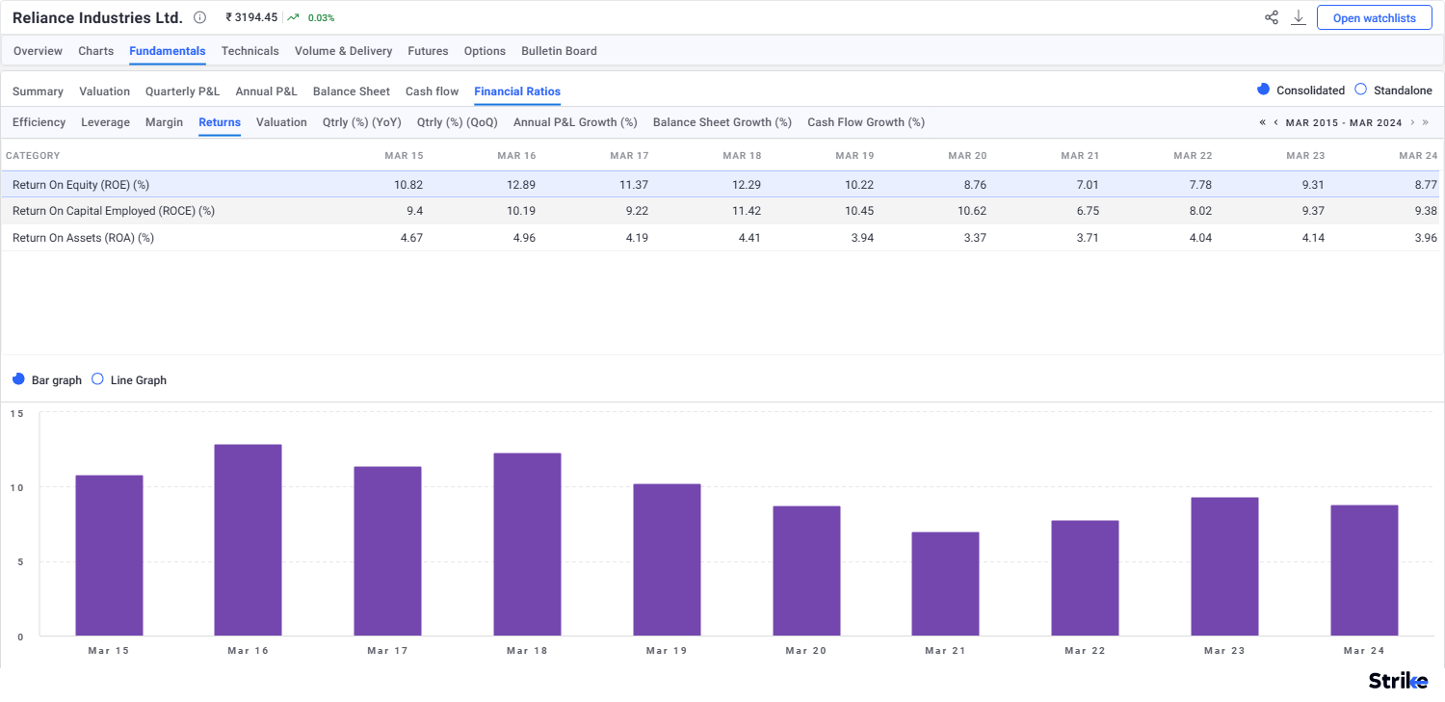The width and height of the screenshot is (1445, 702).
Task: Click the Mar 19 bar in chart
Action: [x=667, y=559]
